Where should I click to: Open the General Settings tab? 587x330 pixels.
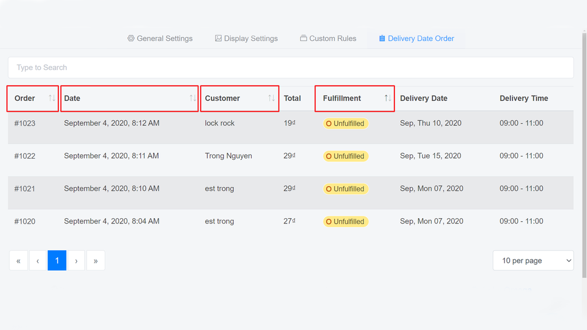pos(160,38)
